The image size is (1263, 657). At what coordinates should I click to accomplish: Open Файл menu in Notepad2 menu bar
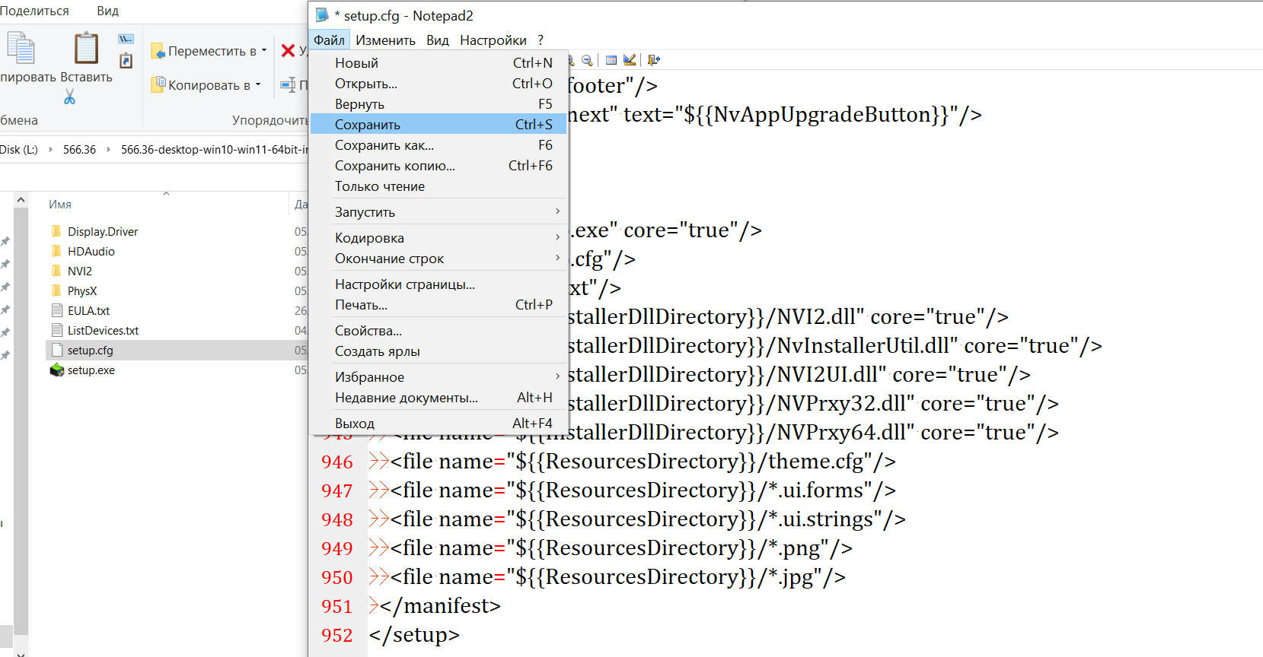[x=329, y=40]
